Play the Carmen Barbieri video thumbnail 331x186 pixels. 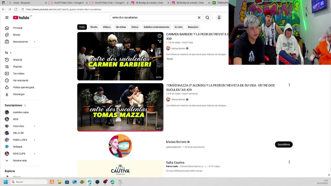pos(120,56)
